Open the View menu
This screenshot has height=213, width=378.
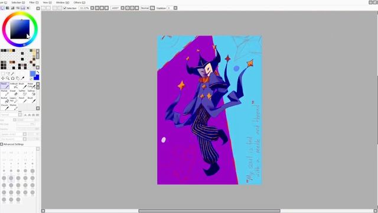click(47, 2)
